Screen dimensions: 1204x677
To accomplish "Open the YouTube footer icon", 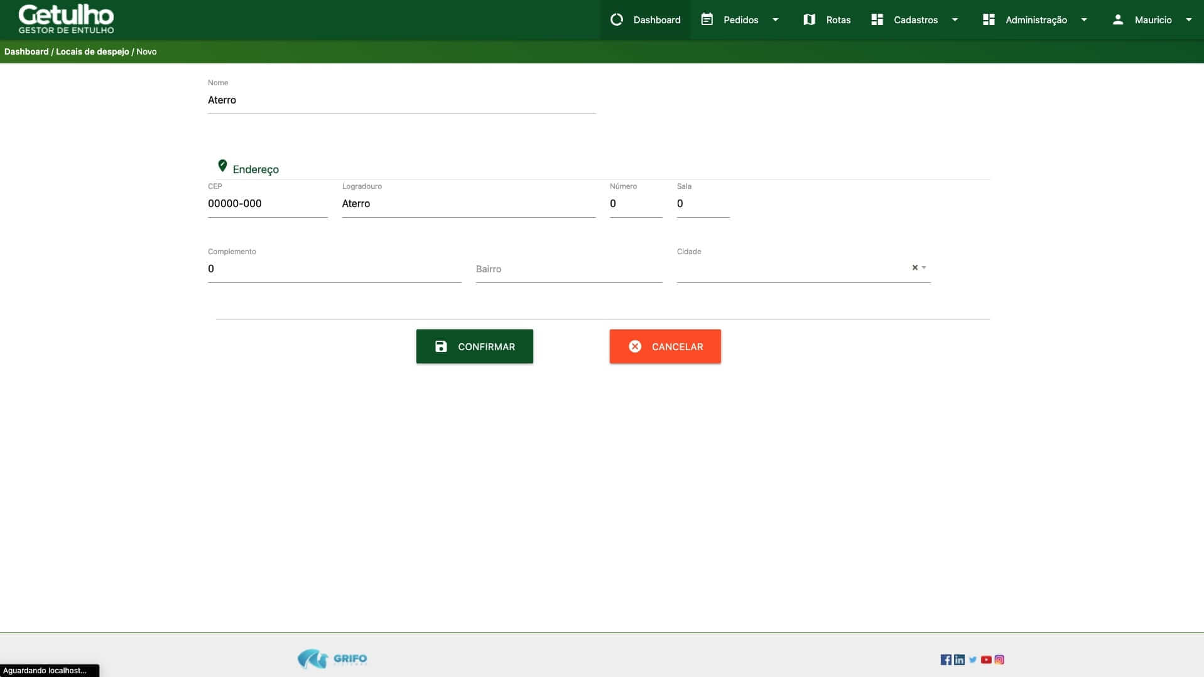I will point(986,659).
